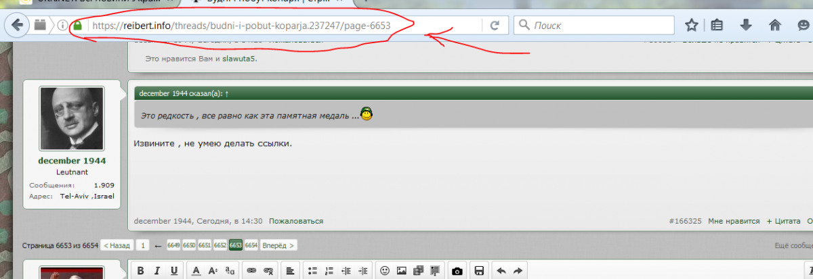Apply italic formatting in the editor
Viewport: 813px width, 279px height.
coord(157,271)
